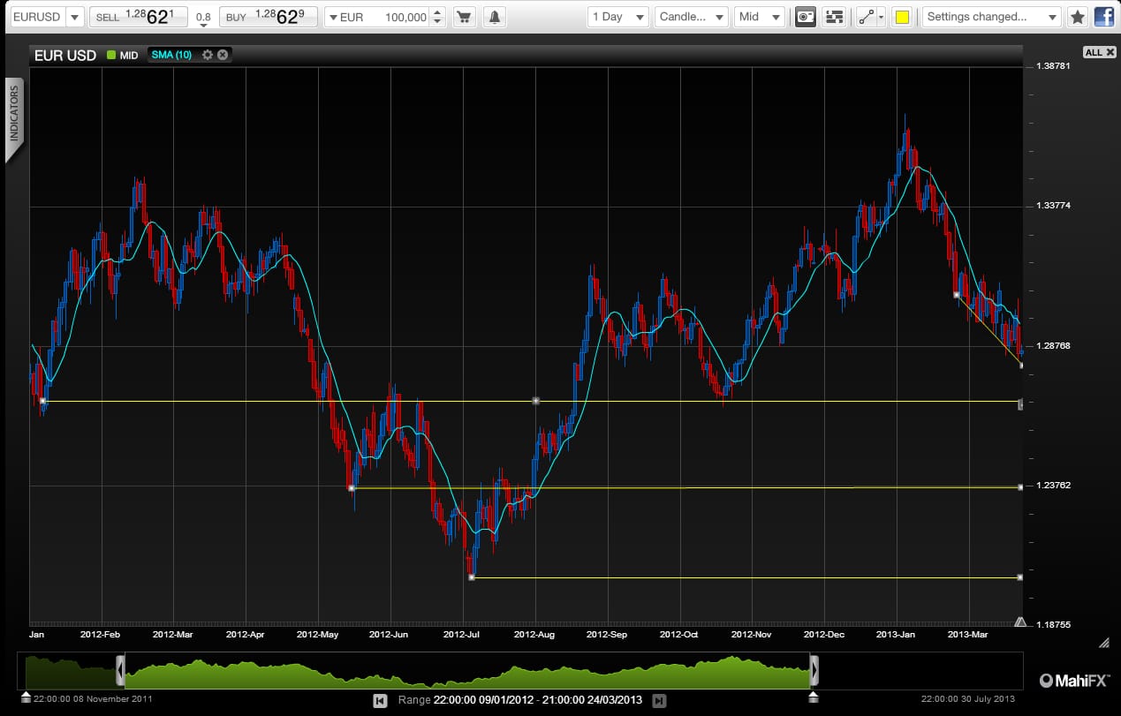Open the shopping cart order icon

point(464,17)
